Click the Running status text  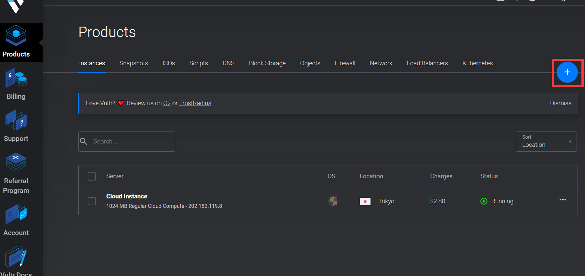coord(502,201)
